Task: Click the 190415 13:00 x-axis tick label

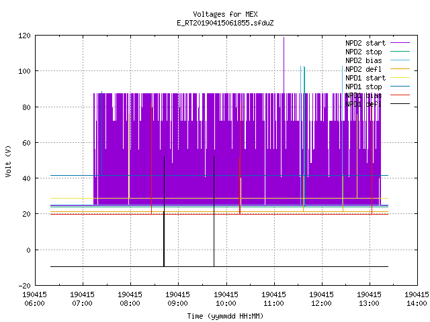Action: click(369, 299)
